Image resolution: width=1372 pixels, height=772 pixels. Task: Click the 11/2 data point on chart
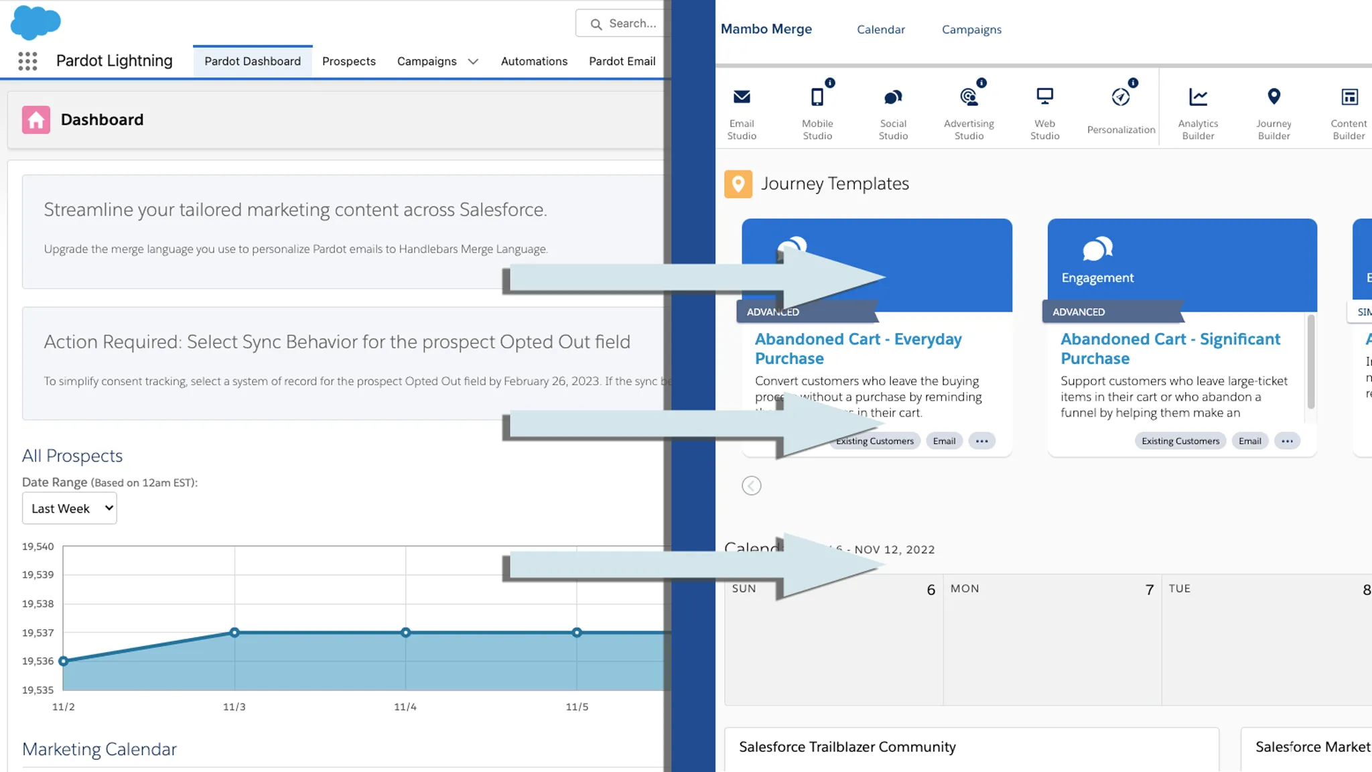point(64,661)
